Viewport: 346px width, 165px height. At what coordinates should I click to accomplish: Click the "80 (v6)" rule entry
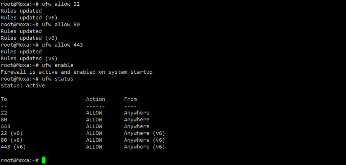(11, 140)
